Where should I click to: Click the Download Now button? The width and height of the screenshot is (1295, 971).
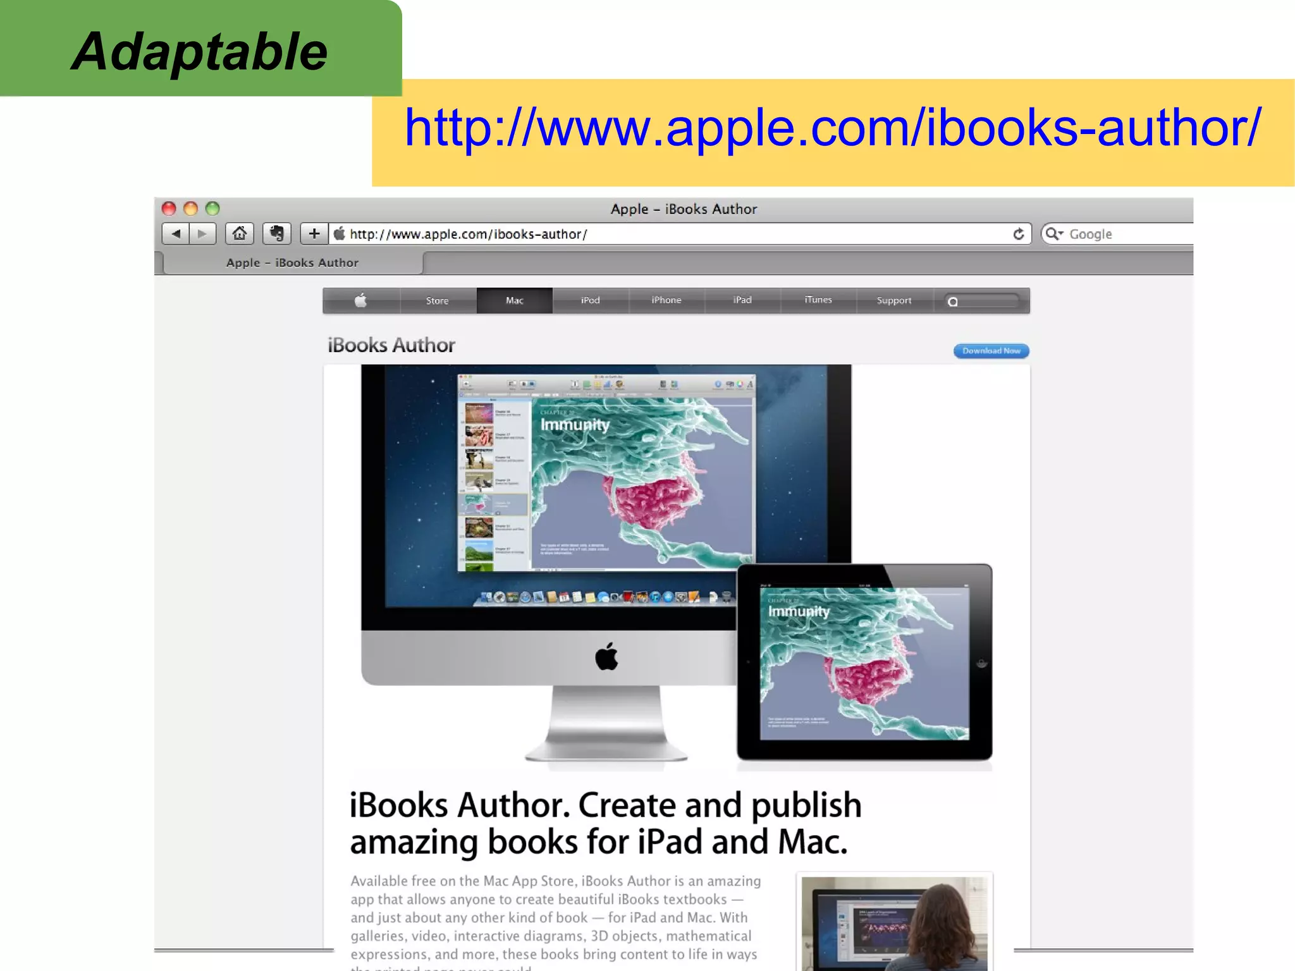click(x=991, y=351)
